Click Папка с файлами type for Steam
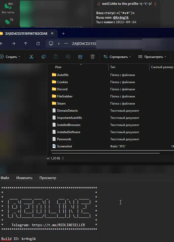This screenshot has width=174, height=242. tap(122, 104)
